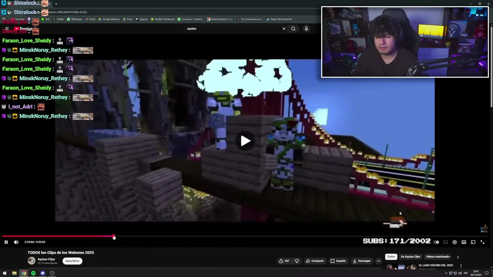Clear the 'aquiso' search text with X

point(284,28)
